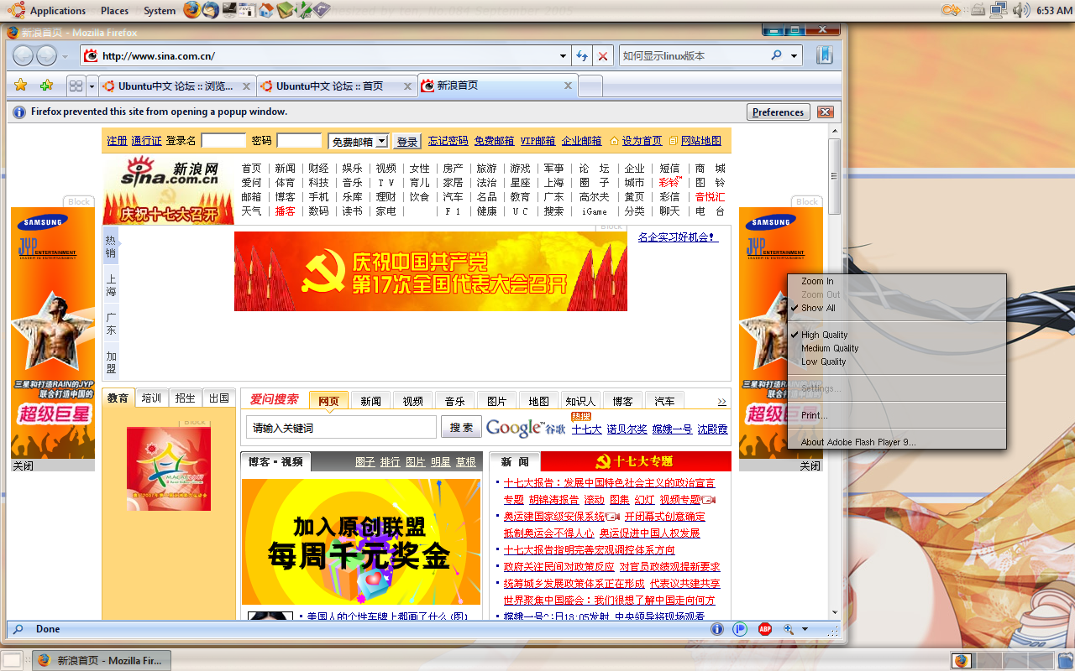Expand more search tabs with >> arrow
This screenshot has width=1075, height=671.
click(721, 401)
